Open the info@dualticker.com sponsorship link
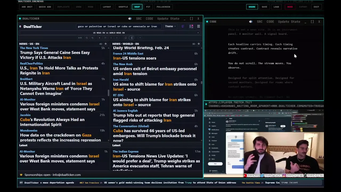Viewport: 341px width, 192px height. [x=67, y=175]
